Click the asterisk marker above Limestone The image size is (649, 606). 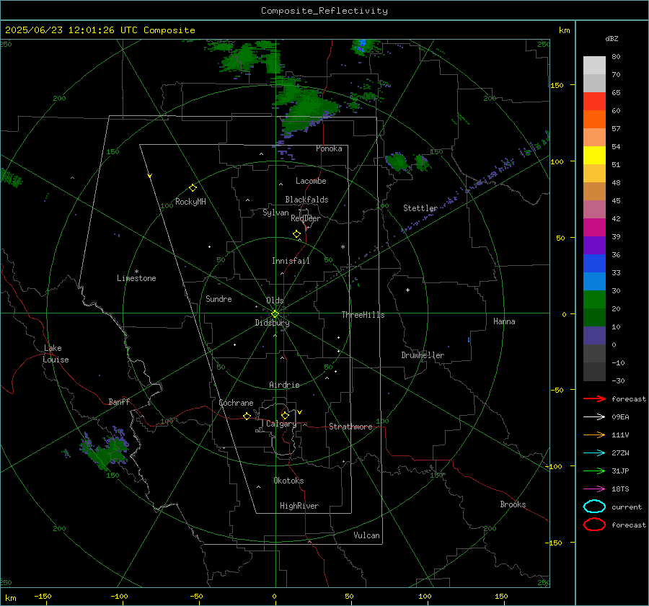136,272
